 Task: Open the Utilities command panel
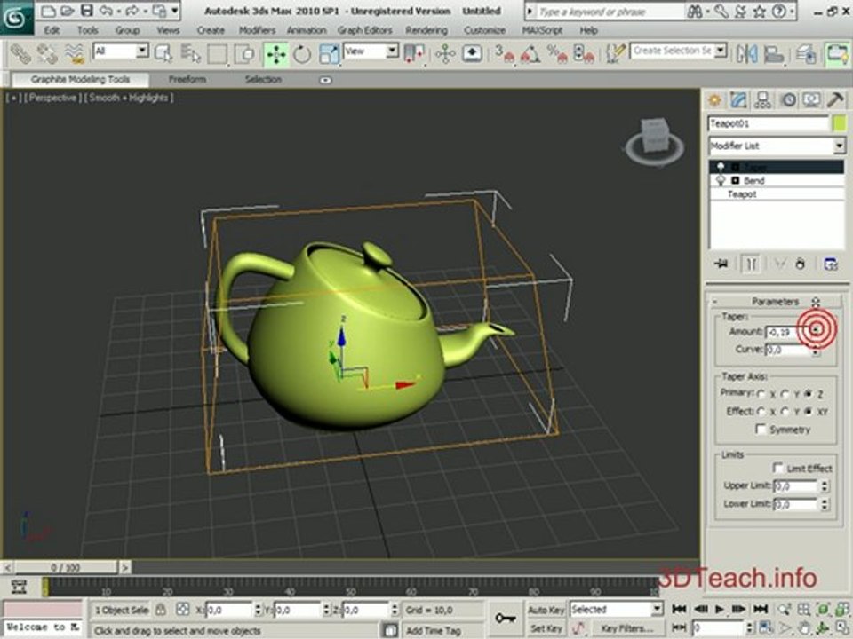coord(835,100)
